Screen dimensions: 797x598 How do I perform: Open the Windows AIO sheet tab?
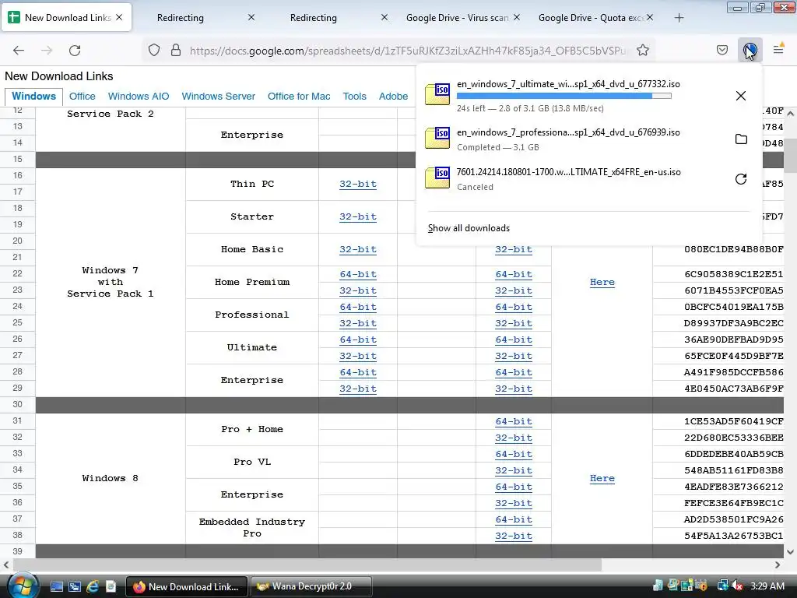click(x=139, y=96)
